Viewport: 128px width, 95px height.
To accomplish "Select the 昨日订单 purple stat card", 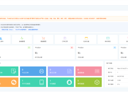I will click(x=61, y=71).
